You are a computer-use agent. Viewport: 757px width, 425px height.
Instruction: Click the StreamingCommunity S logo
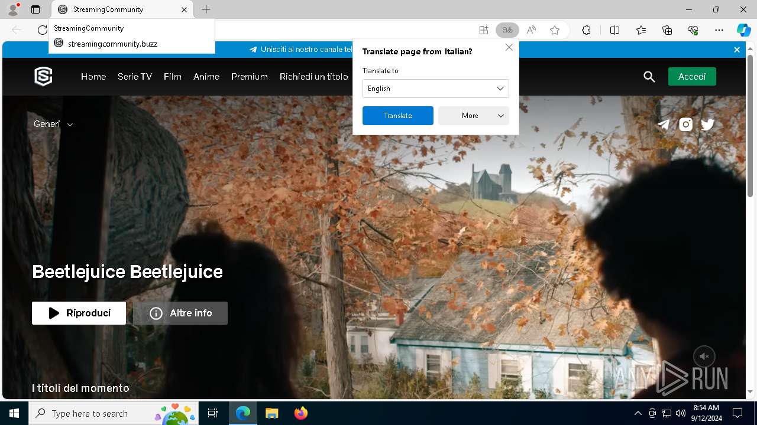click(43, 76)
